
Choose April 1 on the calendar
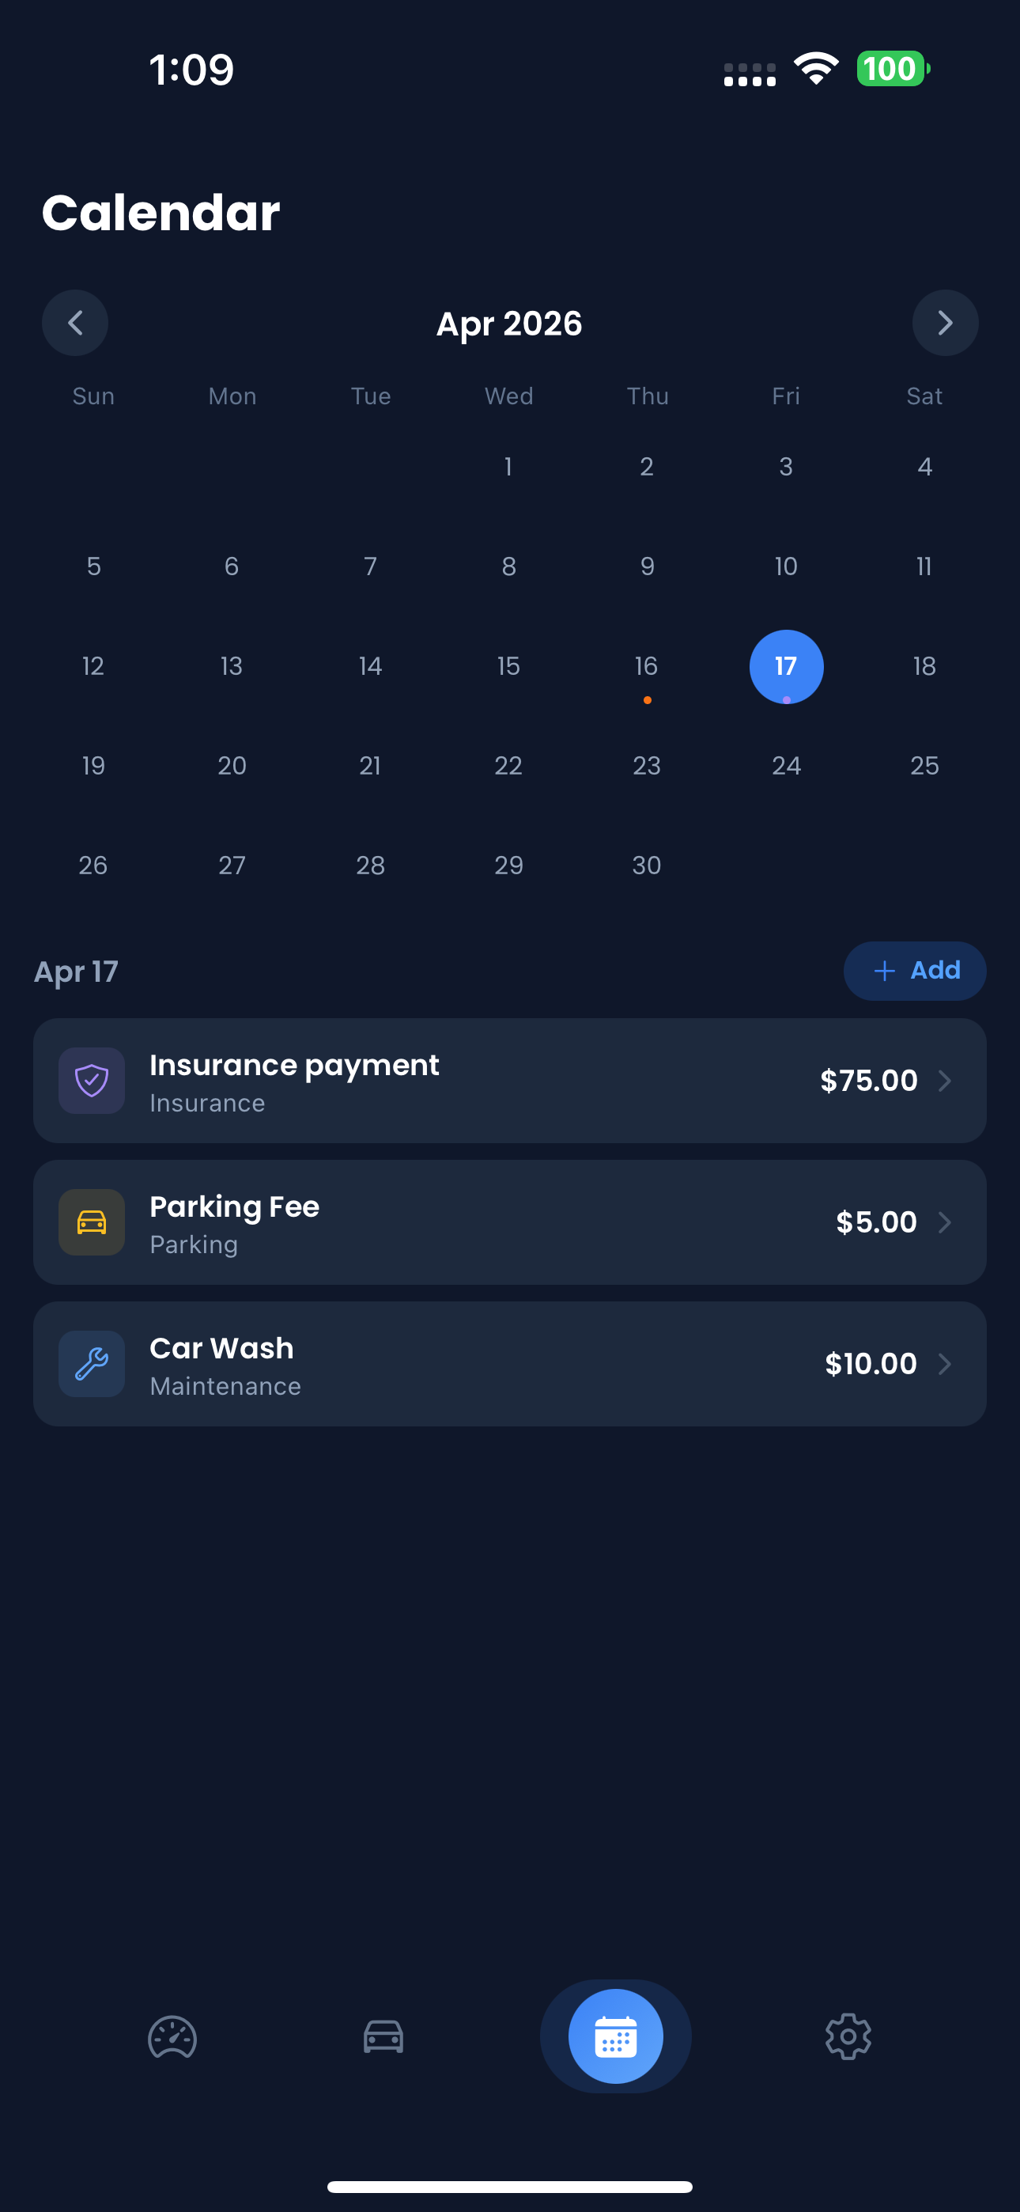[x=508, y=467]
